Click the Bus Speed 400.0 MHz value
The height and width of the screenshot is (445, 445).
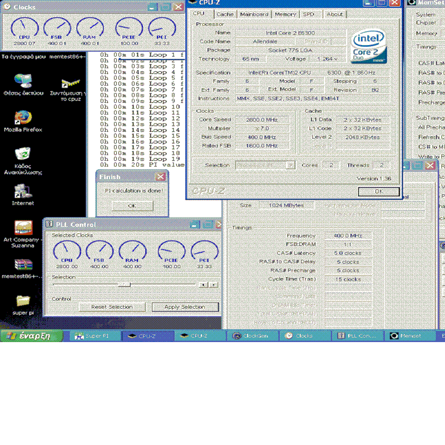[262, 137]
